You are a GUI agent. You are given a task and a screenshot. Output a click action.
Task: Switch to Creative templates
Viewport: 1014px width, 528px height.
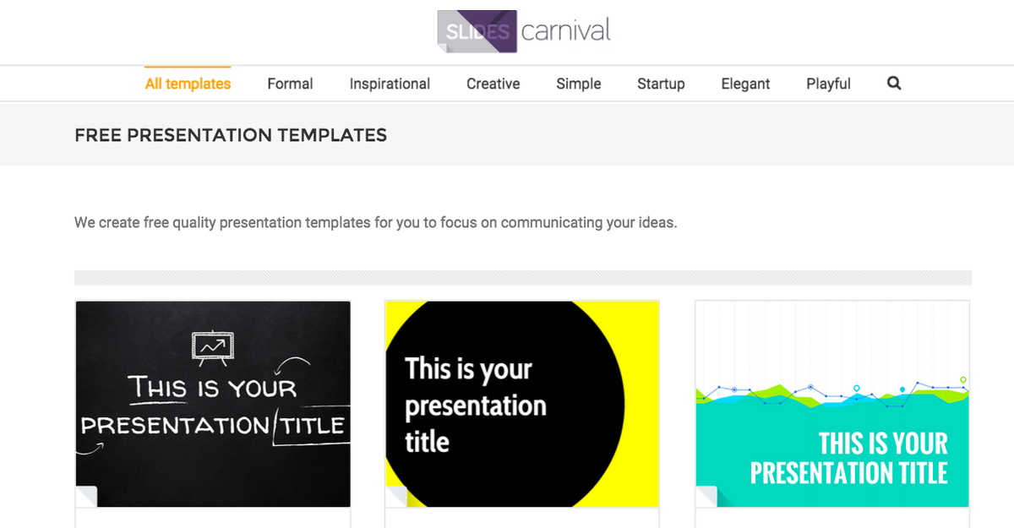(x=493, y=84)
